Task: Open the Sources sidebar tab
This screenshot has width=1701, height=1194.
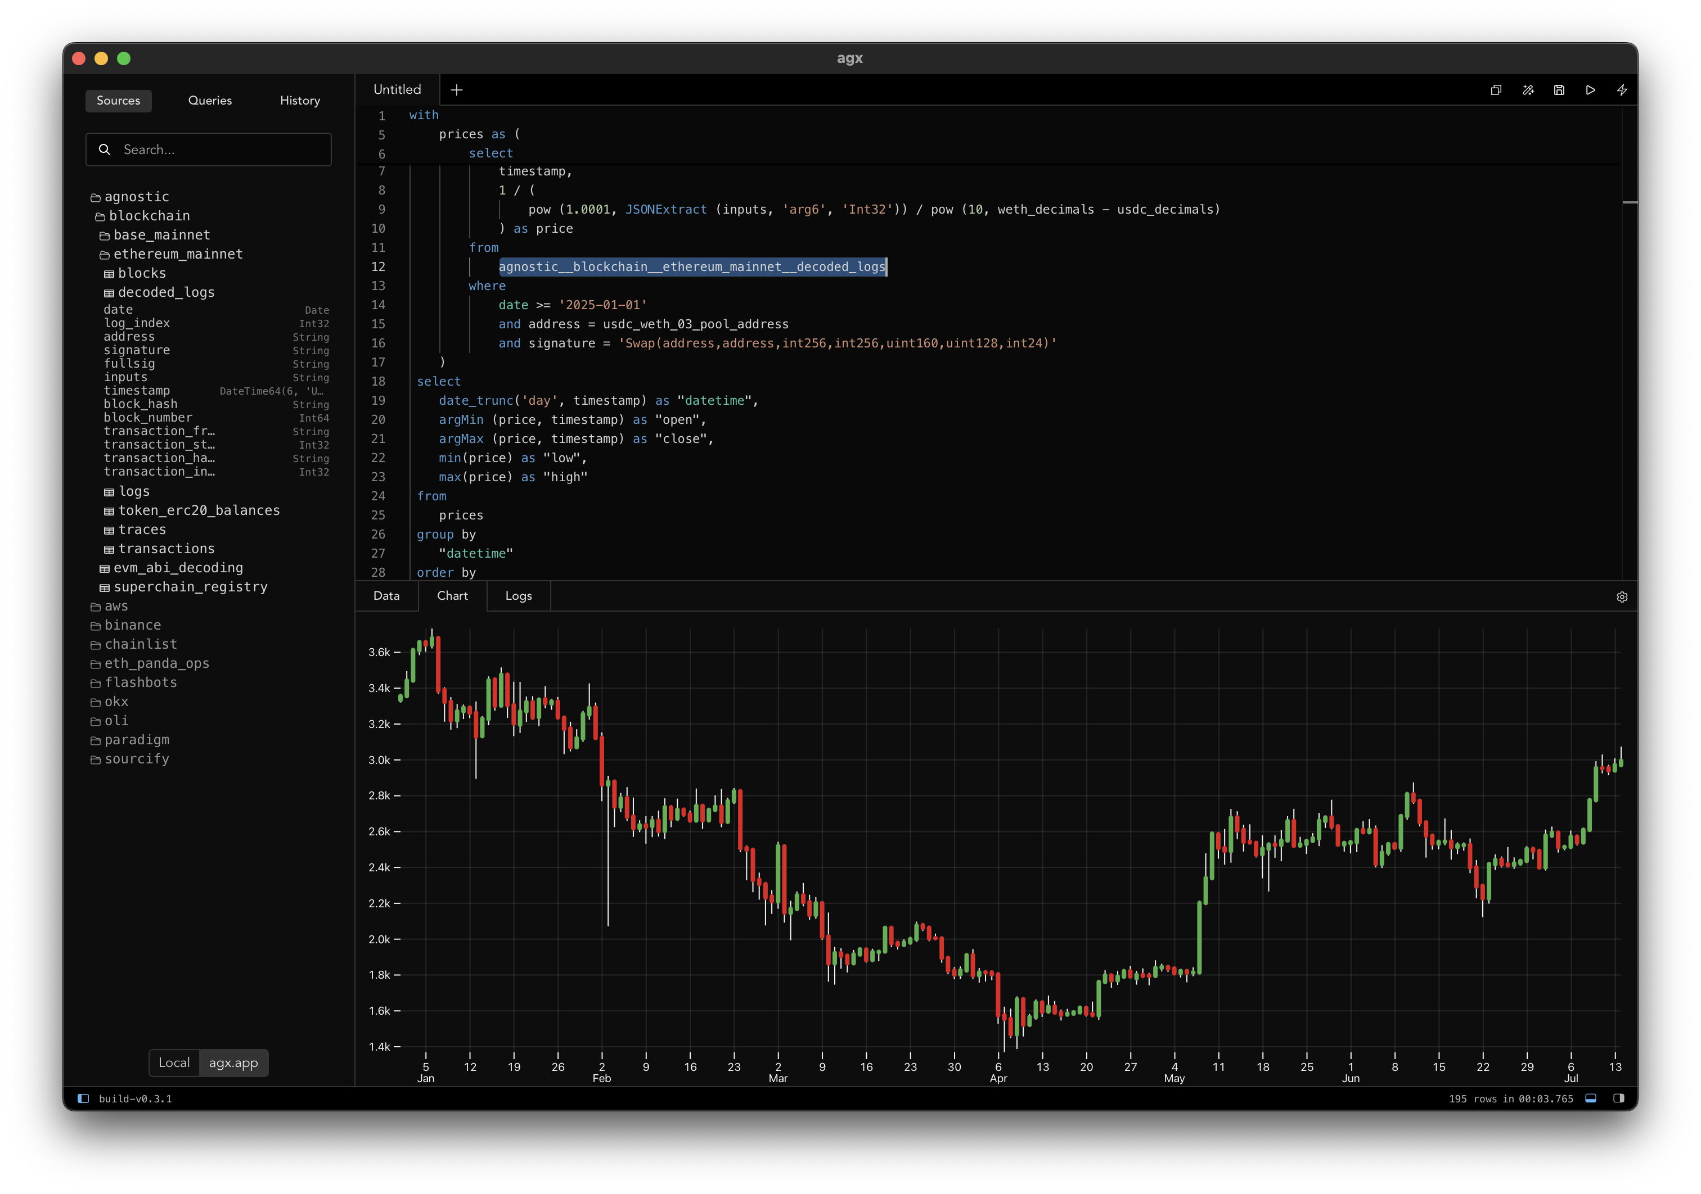Action: click(119, 101)
